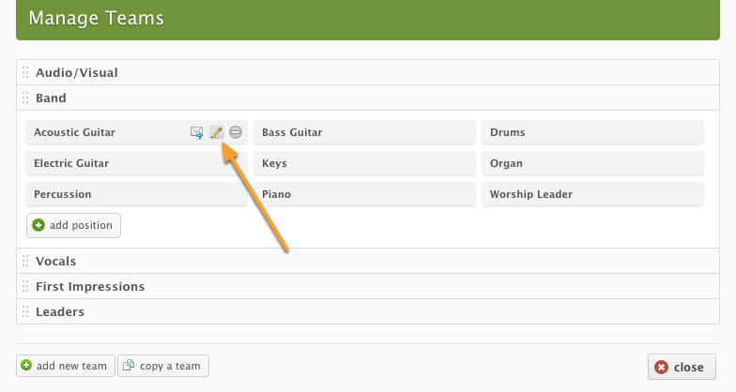This screenshot has width=736, height=392.
Task: Select the Organ position
Action: [593, 163]
